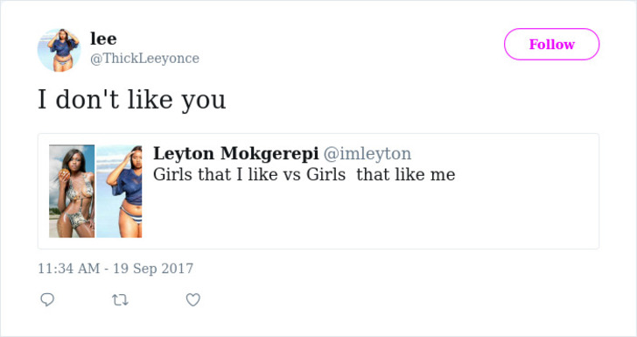Open lee's round profile avatar
The height and width of the screenshot is (337, 637).
59,50
